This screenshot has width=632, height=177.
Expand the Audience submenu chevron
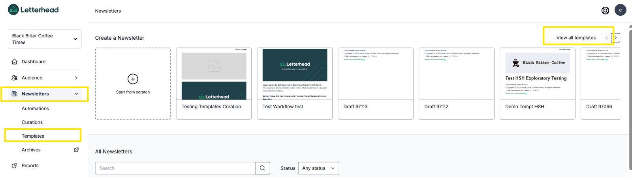[x=76, y=78]
